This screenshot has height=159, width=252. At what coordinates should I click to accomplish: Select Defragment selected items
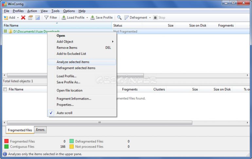tap(82, 68)
